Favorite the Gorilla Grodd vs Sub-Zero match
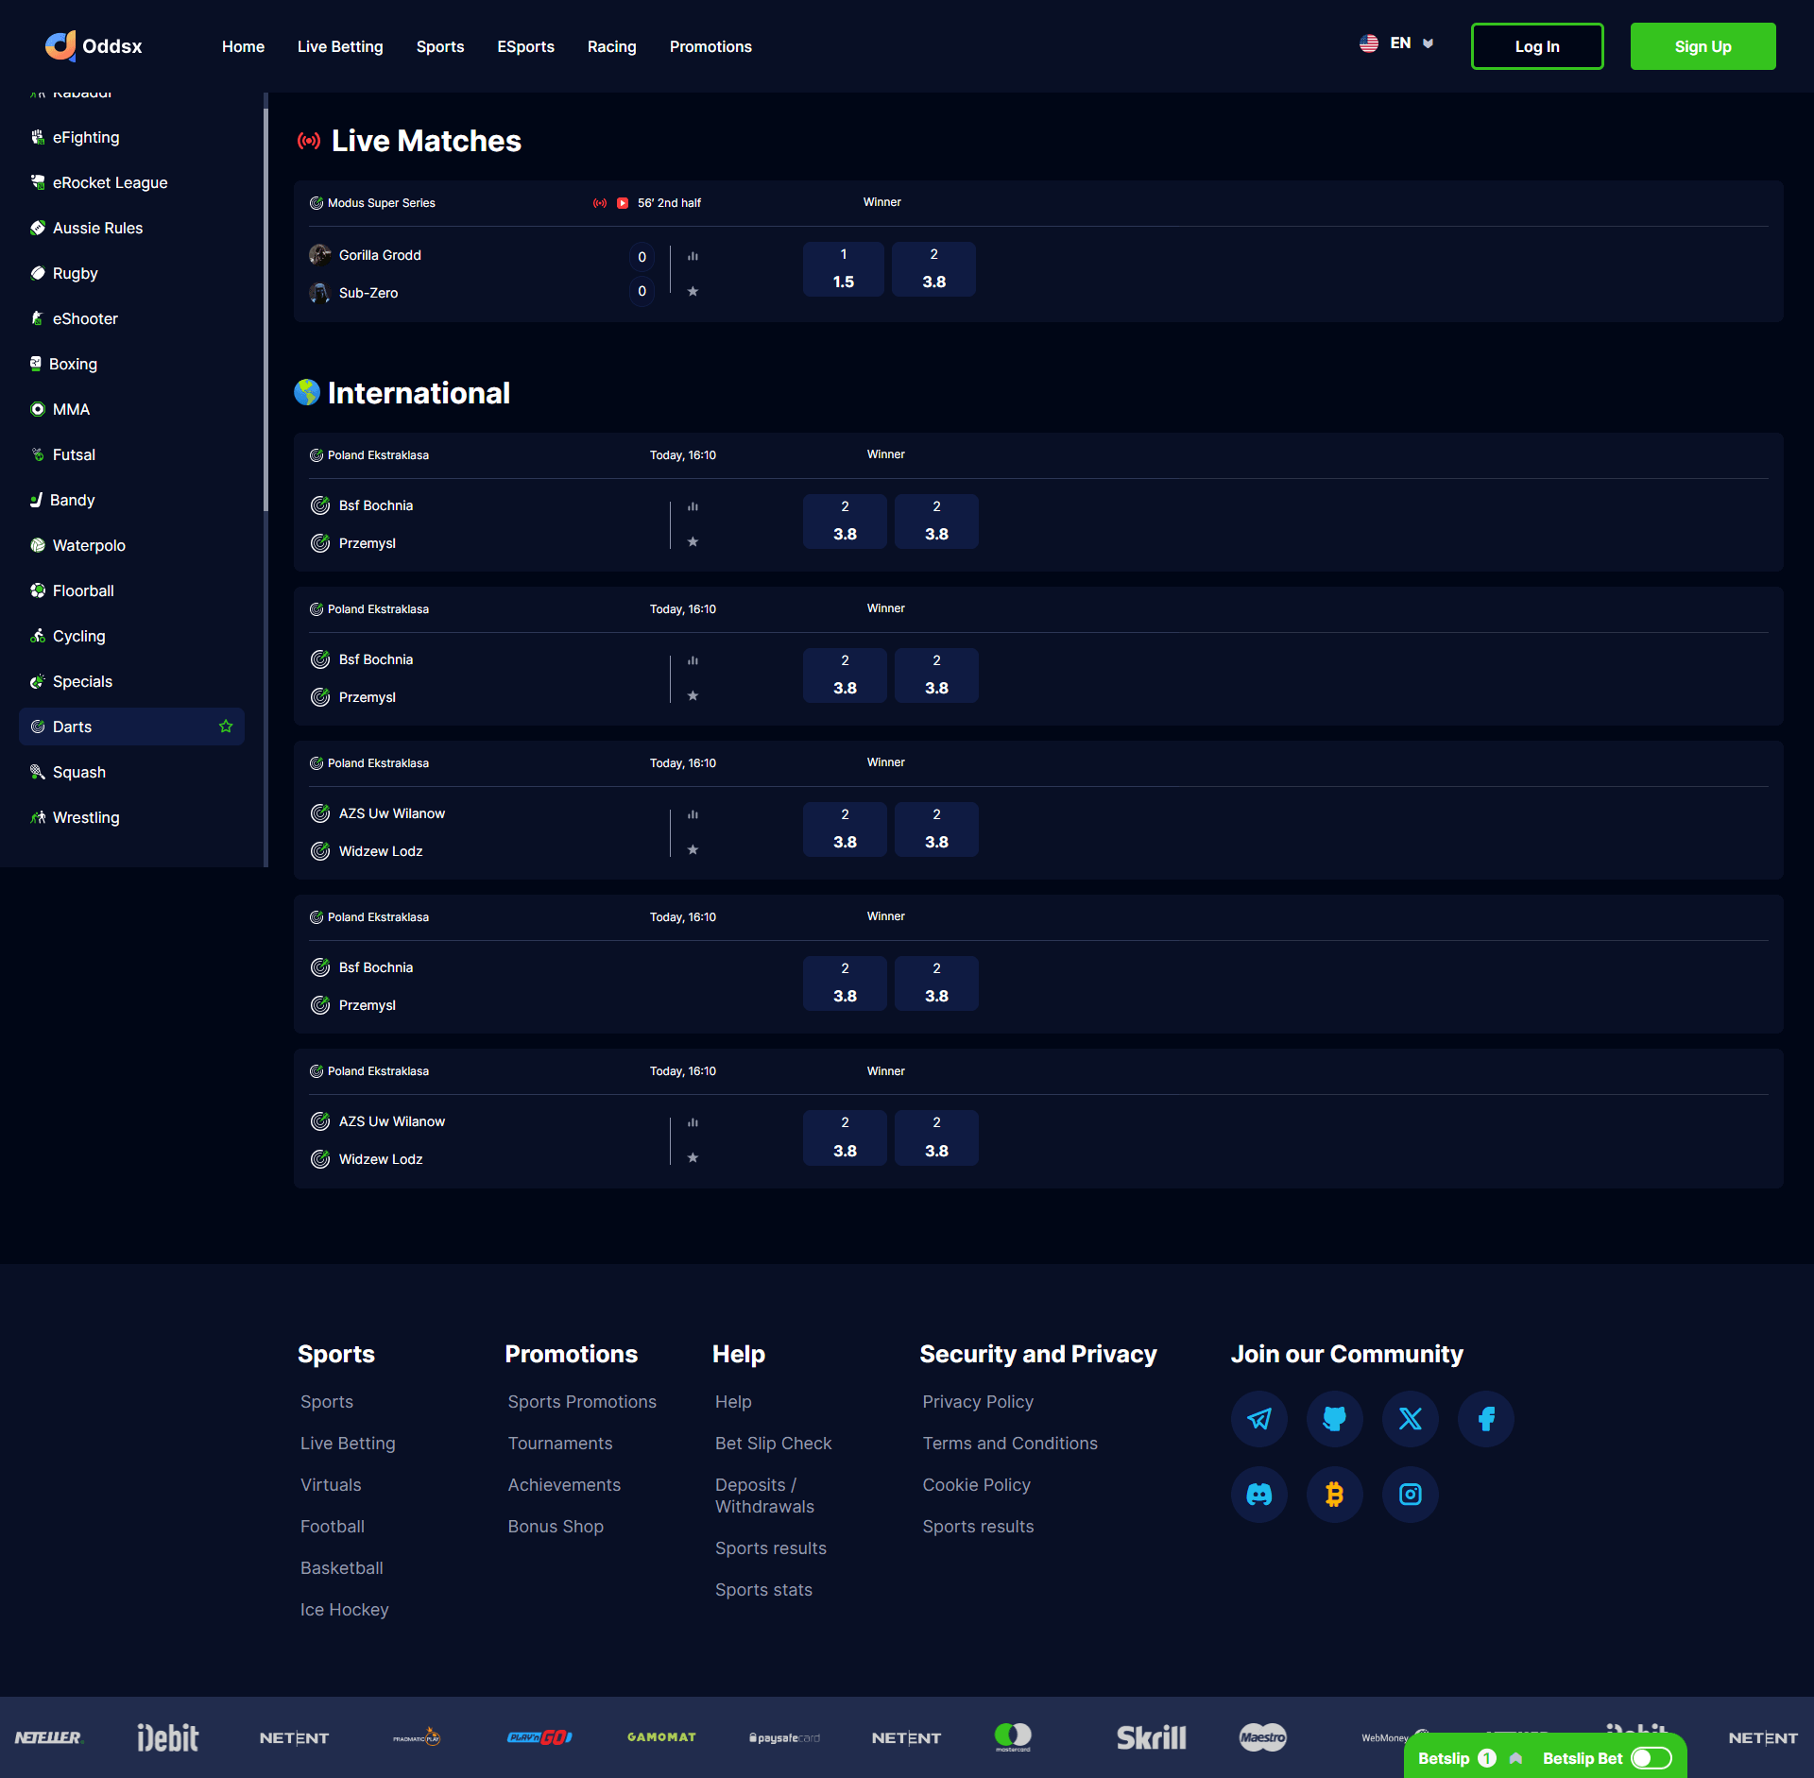Image resolution: width=1814 pixels, height=1778 pixels. 693,292
